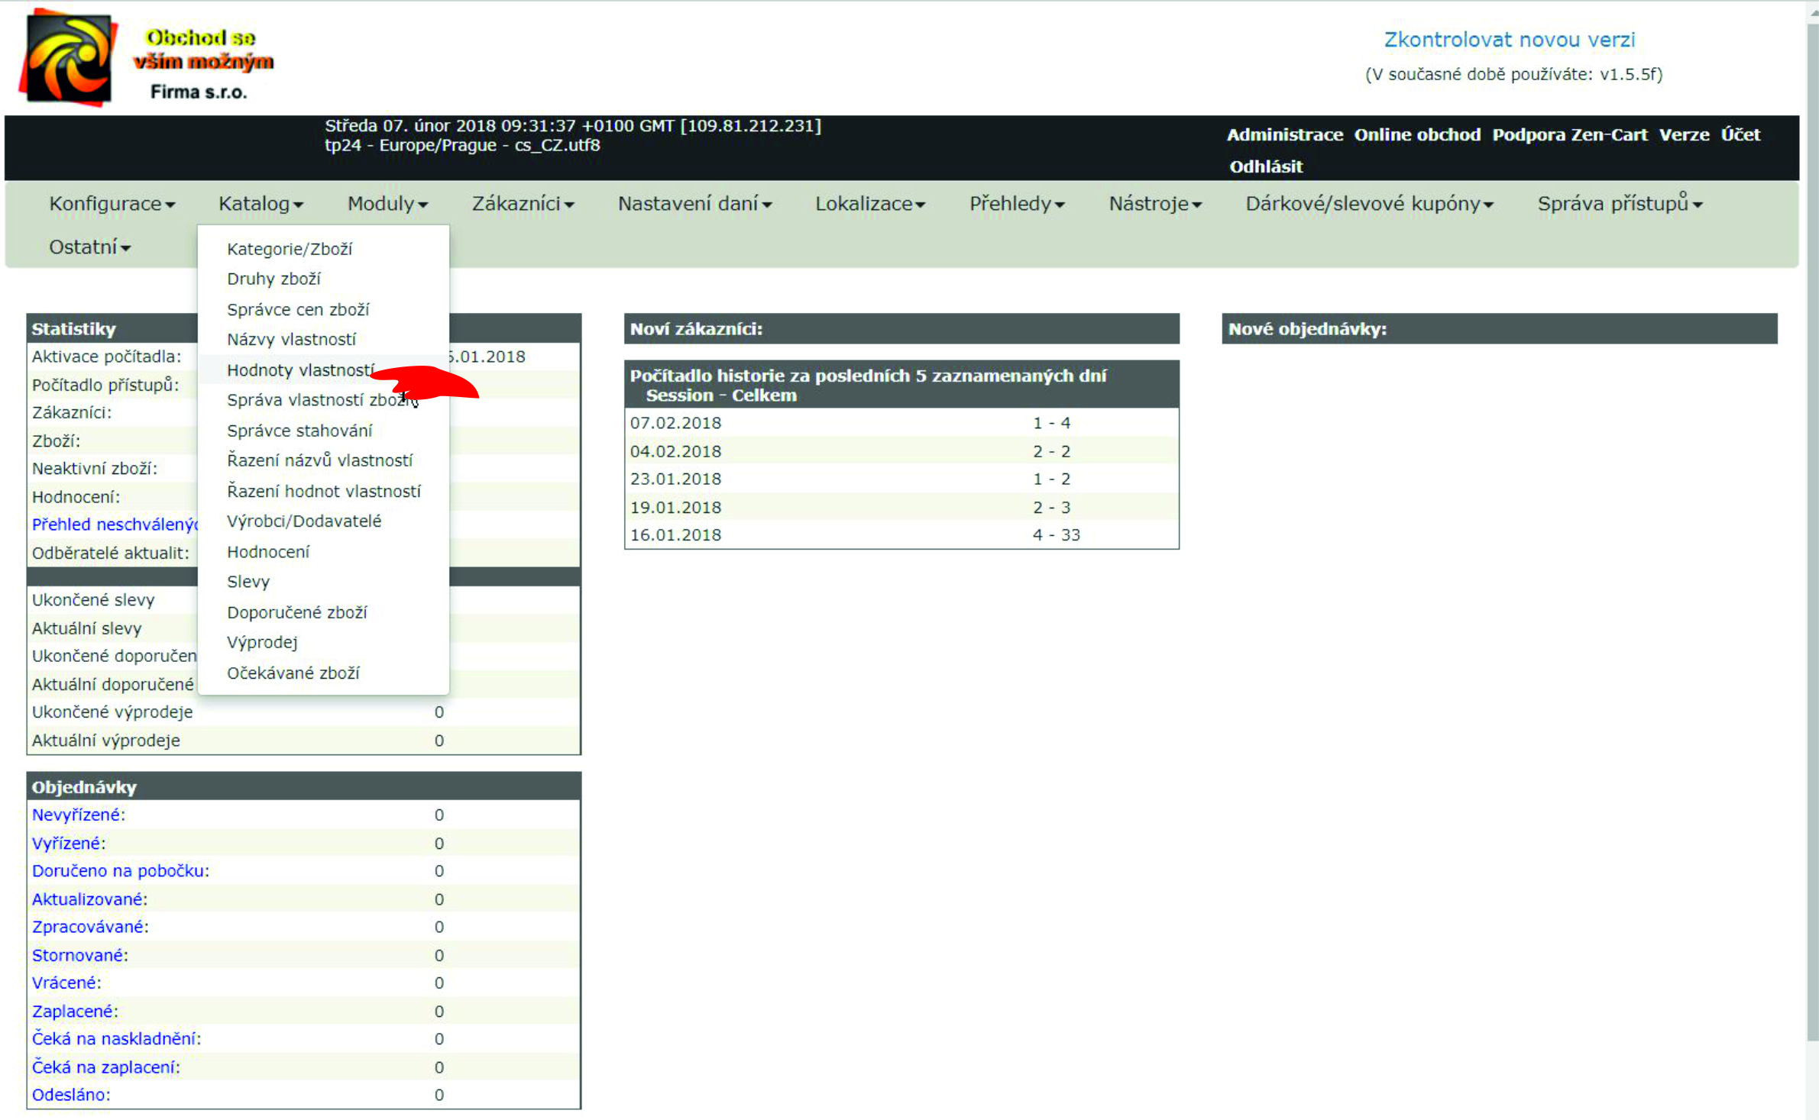Select Doporučené zboží in Katalog menu

coord(296,612)
